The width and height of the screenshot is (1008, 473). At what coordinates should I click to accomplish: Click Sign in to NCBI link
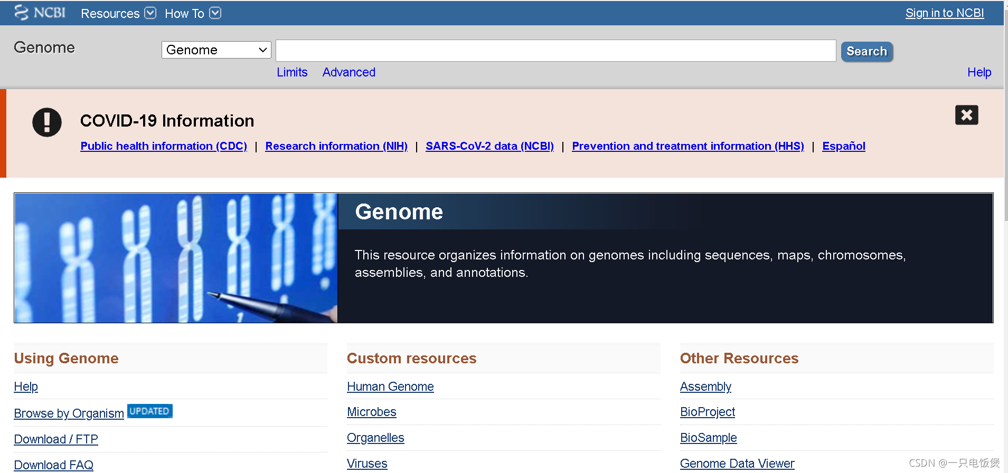(x=945, y=13)
